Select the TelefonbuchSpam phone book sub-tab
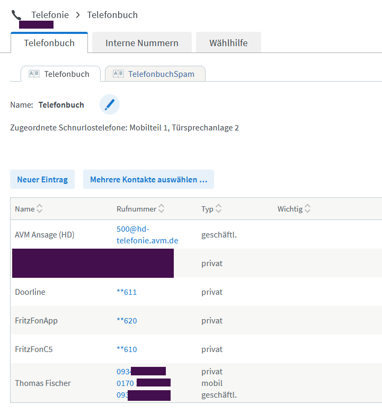The height and width of the screenshot is (413, 382). pos(155,74)
